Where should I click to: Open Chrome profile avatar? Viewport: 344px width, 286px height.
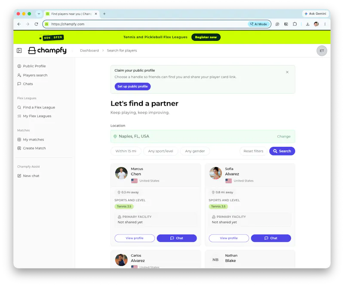pyautogui.click(x=316, y=24)
